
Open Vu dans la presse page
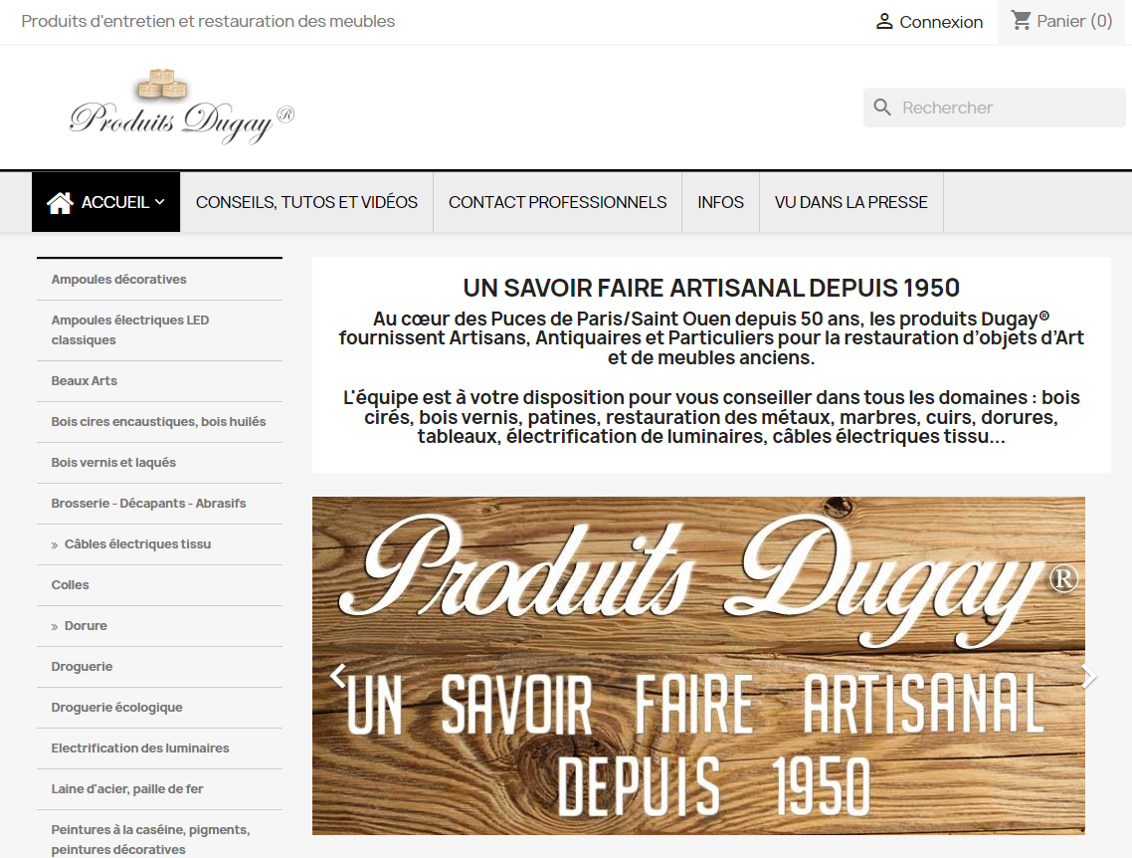[850, 202]
